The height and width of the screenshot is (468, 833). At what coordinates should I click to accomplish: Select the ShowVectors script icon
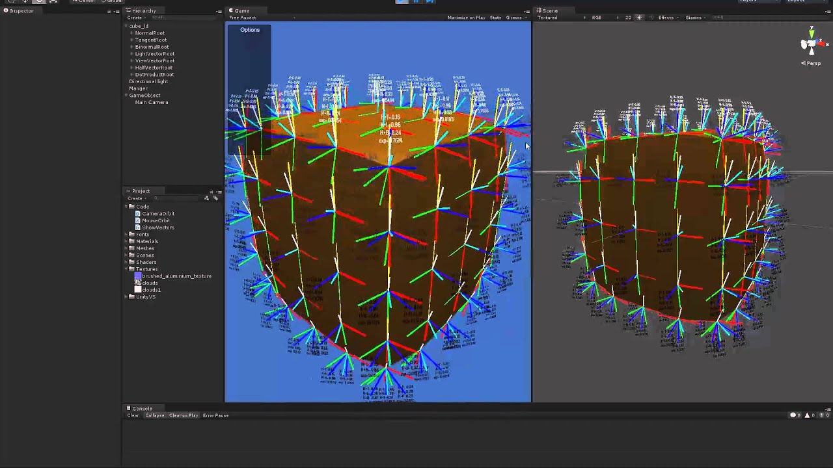[138, 227]
